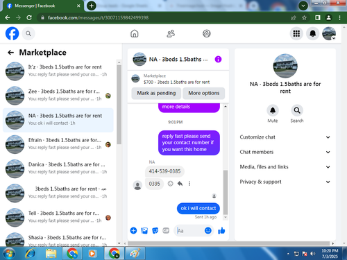Choose a GIF from the composer
This screenshot has width=347, height=260.
tap(166, 230)
